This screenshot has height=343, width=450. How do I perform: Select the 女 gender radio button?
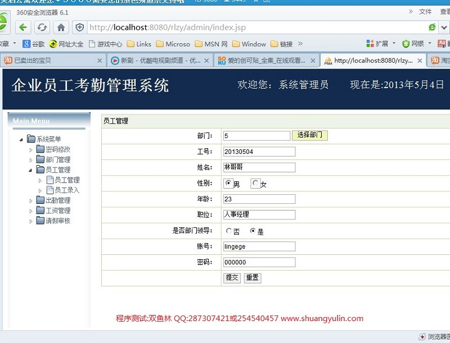[x=255, y=183]
